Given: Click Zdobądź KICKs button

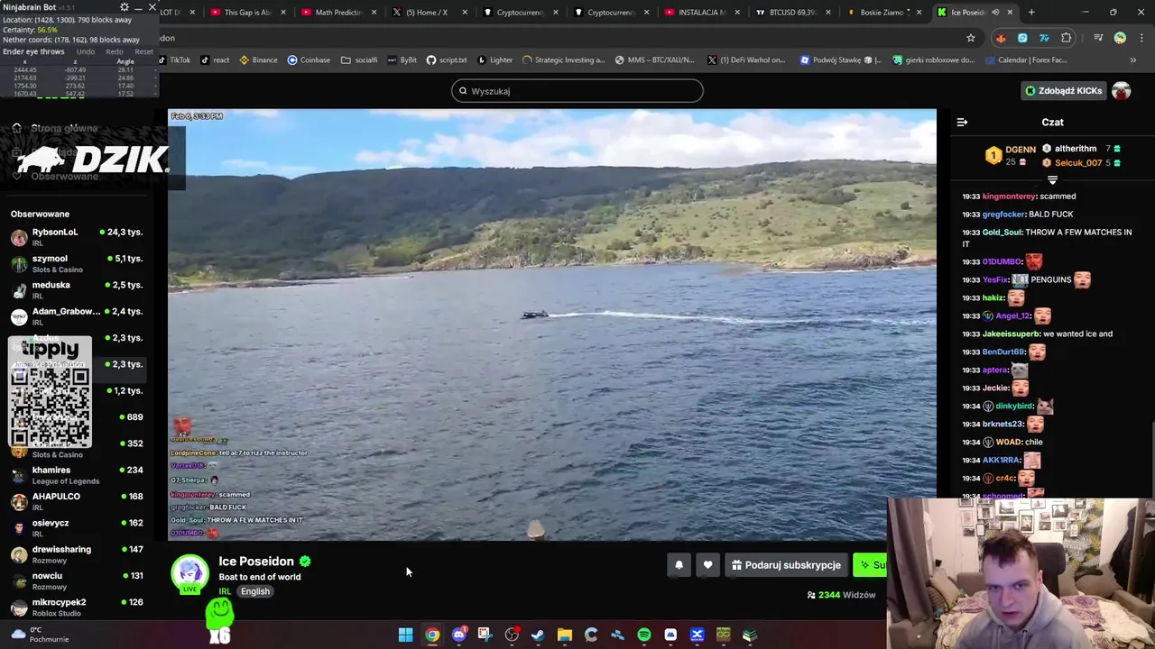Looking at the screenshot, I should click(x=1063, y=91).
